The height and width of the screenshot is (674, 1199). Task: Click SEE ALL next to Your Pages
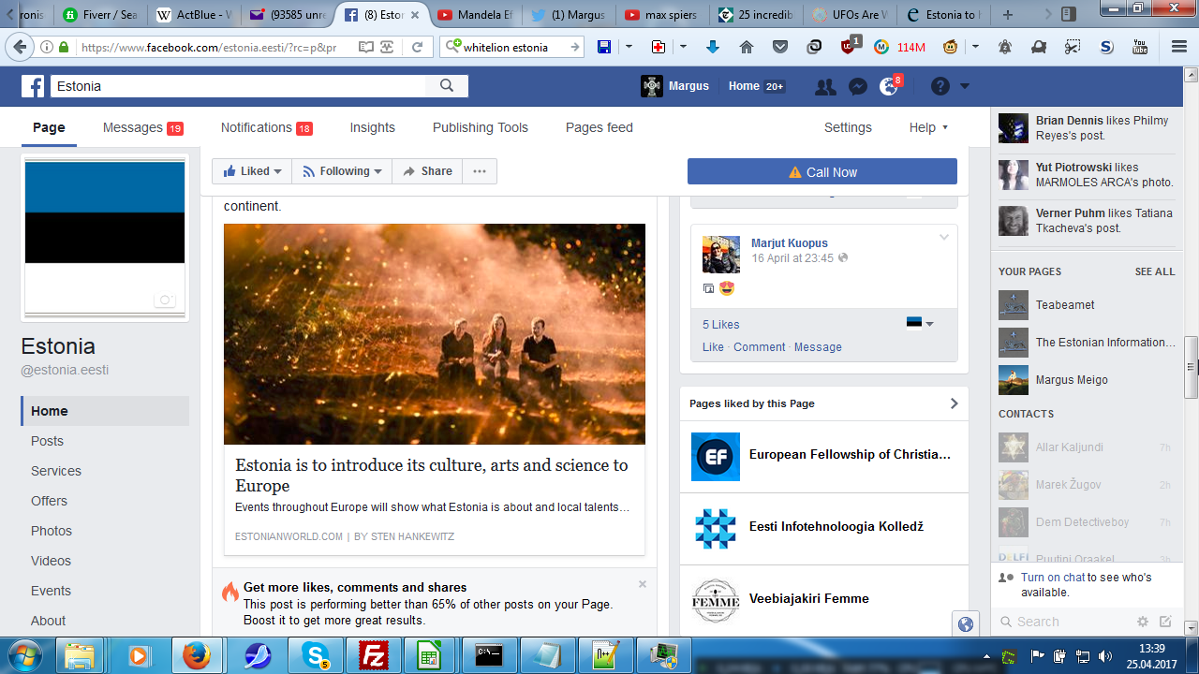[1155, 271]
